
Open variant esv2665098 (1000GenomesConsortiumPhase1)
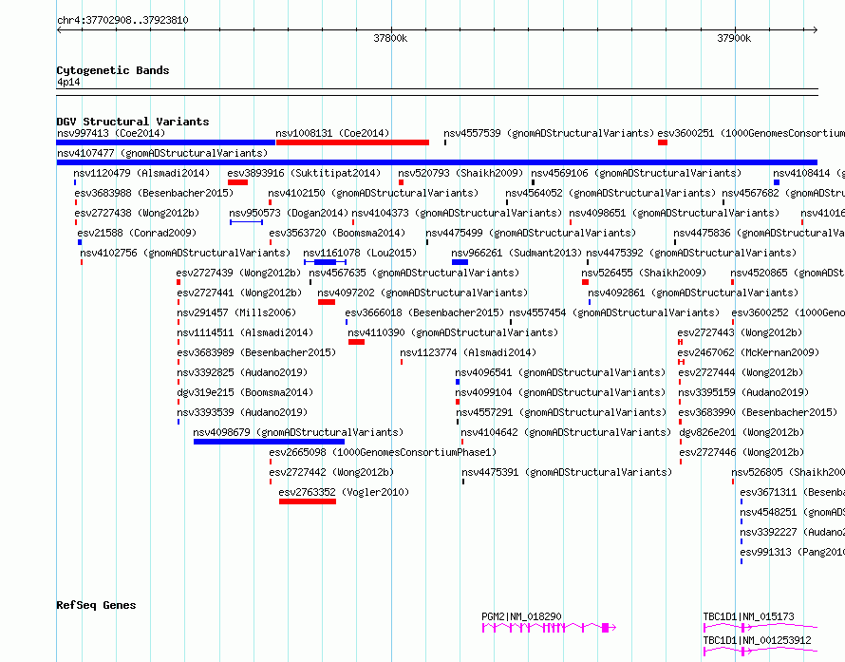click(383, 452)
